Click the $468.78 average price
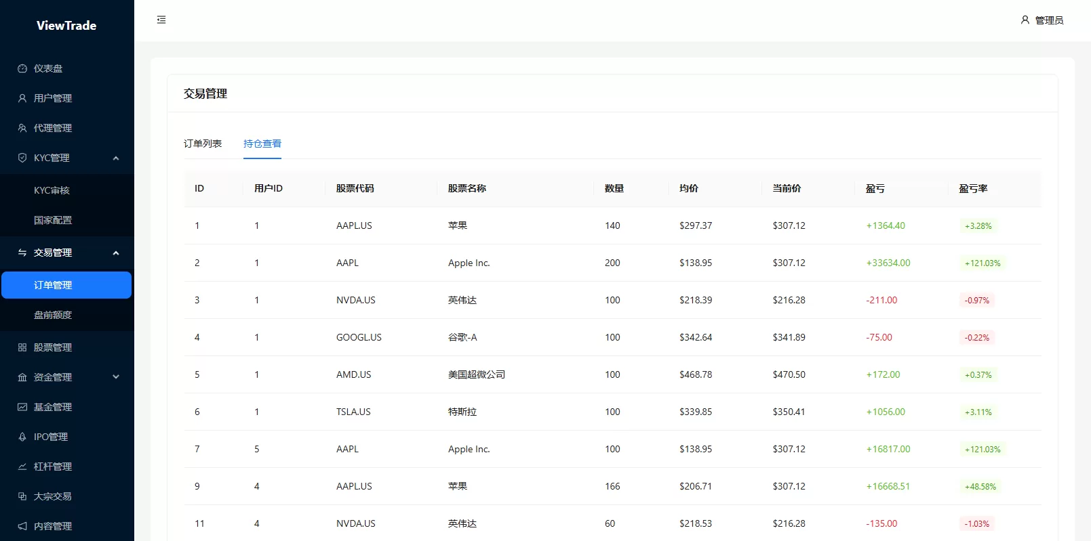This screenshot has width=1091, height=541. coord(696,374)
